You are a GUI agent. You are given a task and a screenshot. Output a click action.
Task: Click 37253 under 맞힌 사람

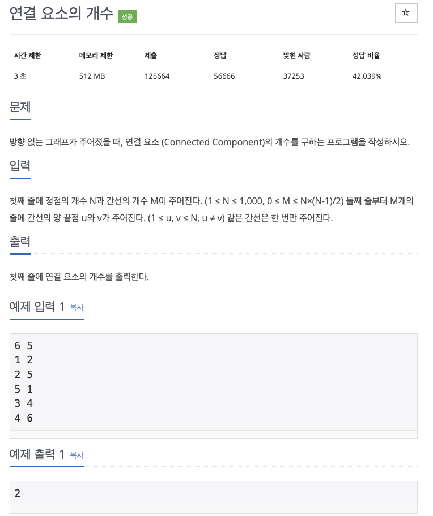293,76
